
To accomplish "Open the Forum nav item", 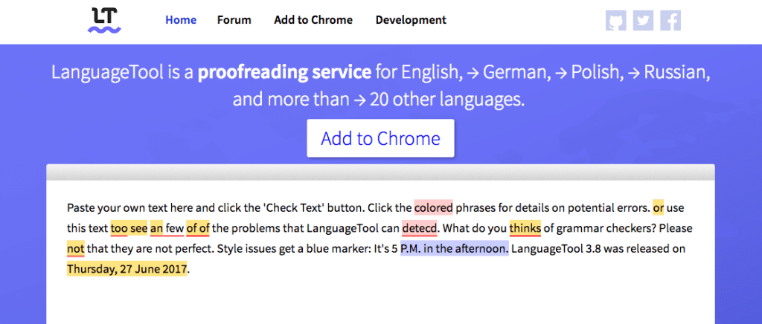I will coord(234,20).
